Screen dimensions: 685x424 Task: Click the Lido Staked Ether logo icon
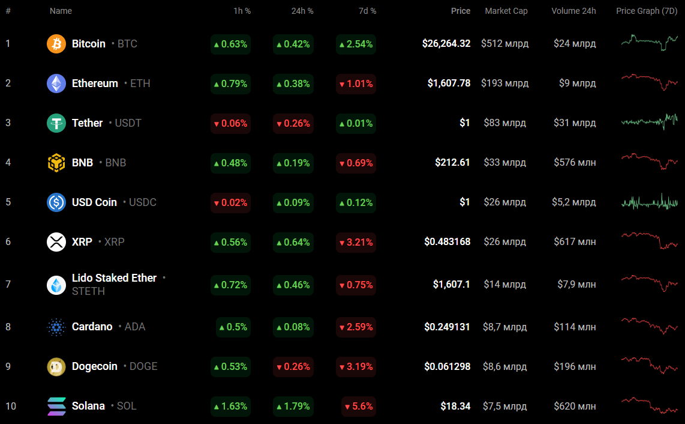coord(56,285)
